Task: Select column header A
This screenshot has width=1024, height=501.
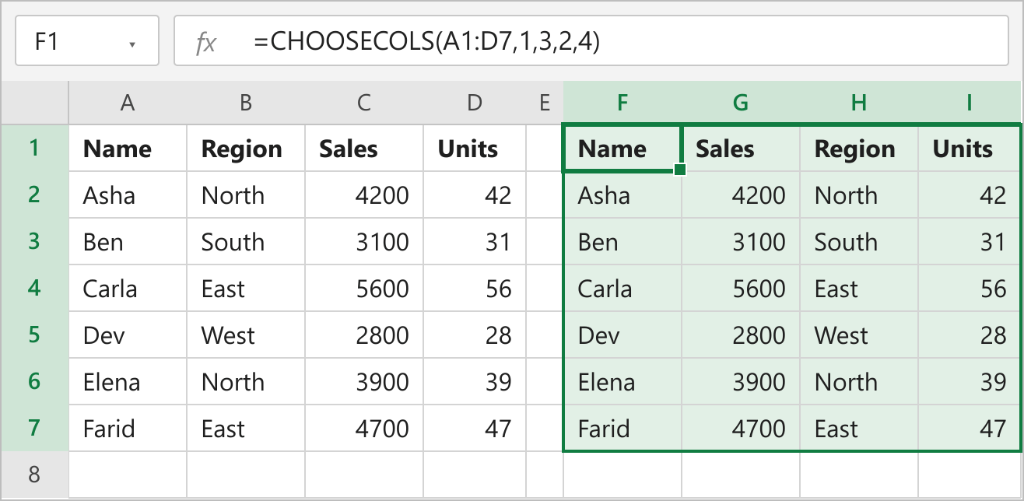Action: click(x=128, y=103)
